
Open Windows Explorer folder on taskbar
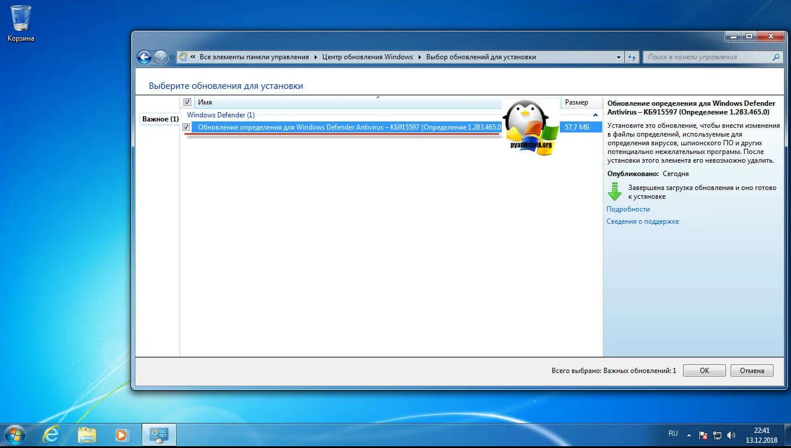coord(87,435)
